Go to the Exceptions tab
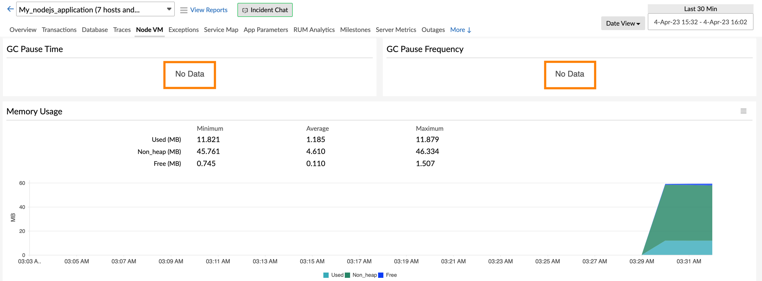Image resolution: width=762 pixels, height=281 pixels. [183, 30]
